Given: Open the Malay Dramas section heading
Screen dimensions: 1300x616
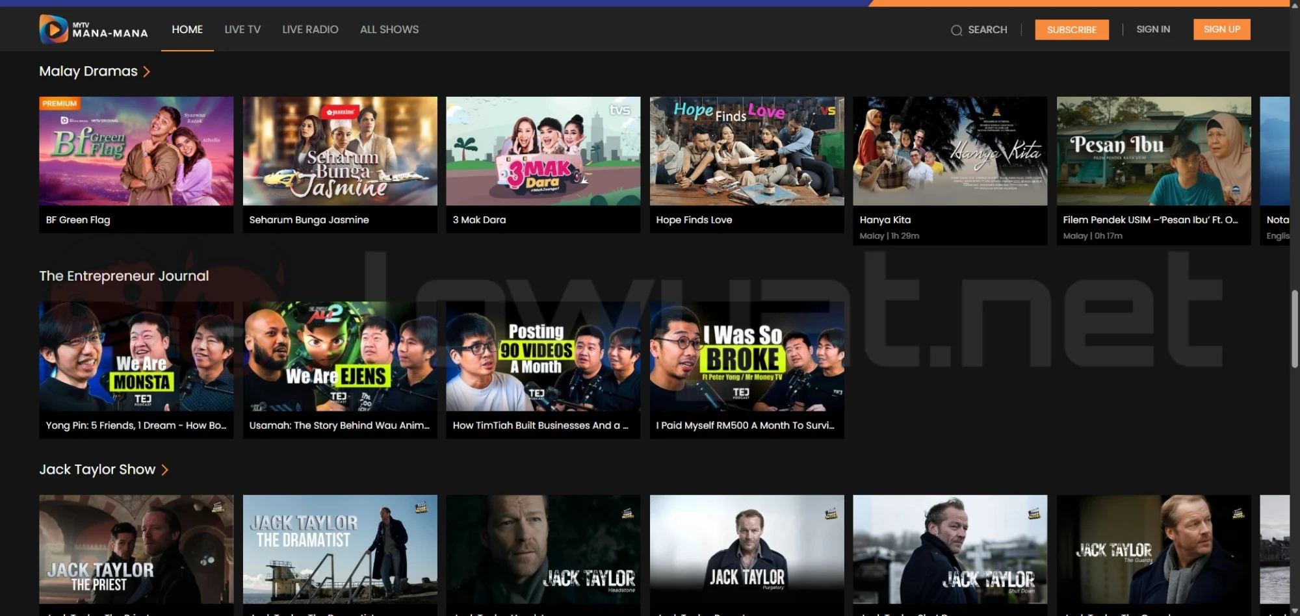Looking at the screenshot, I should [x=88, y=71].
